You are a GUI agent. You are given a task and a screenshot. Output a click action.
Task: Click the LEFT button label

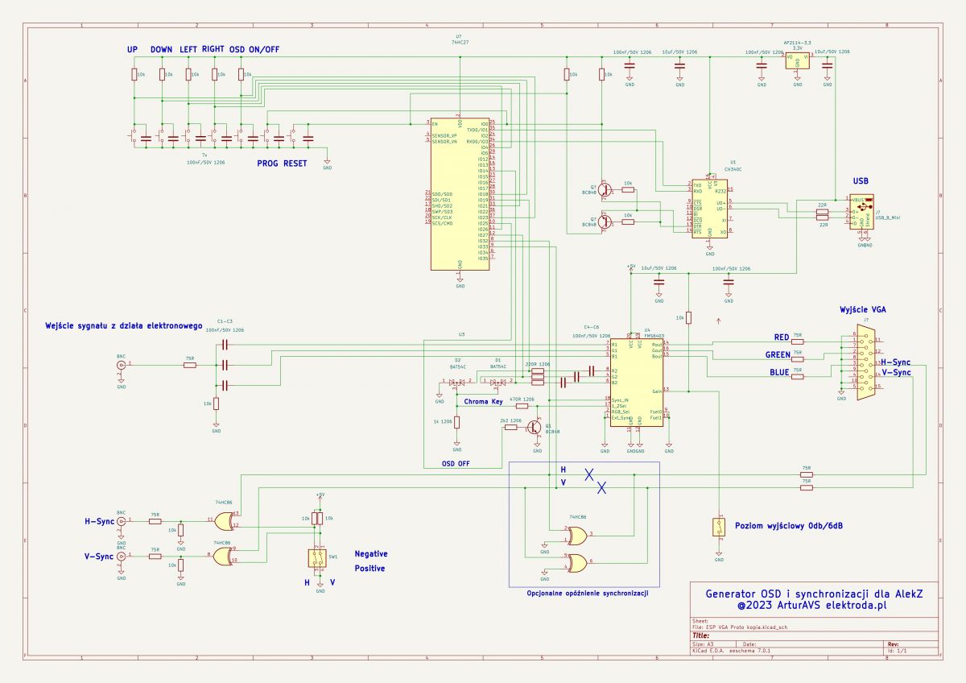(x=188, y=49)
